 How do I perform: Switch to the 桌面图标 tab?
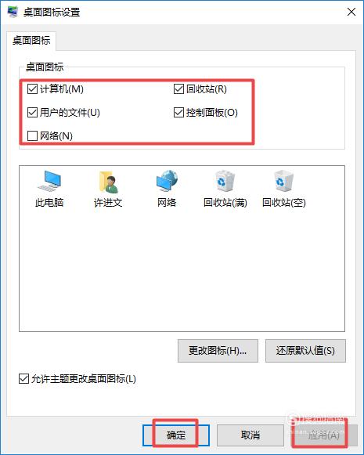(31, 41)
